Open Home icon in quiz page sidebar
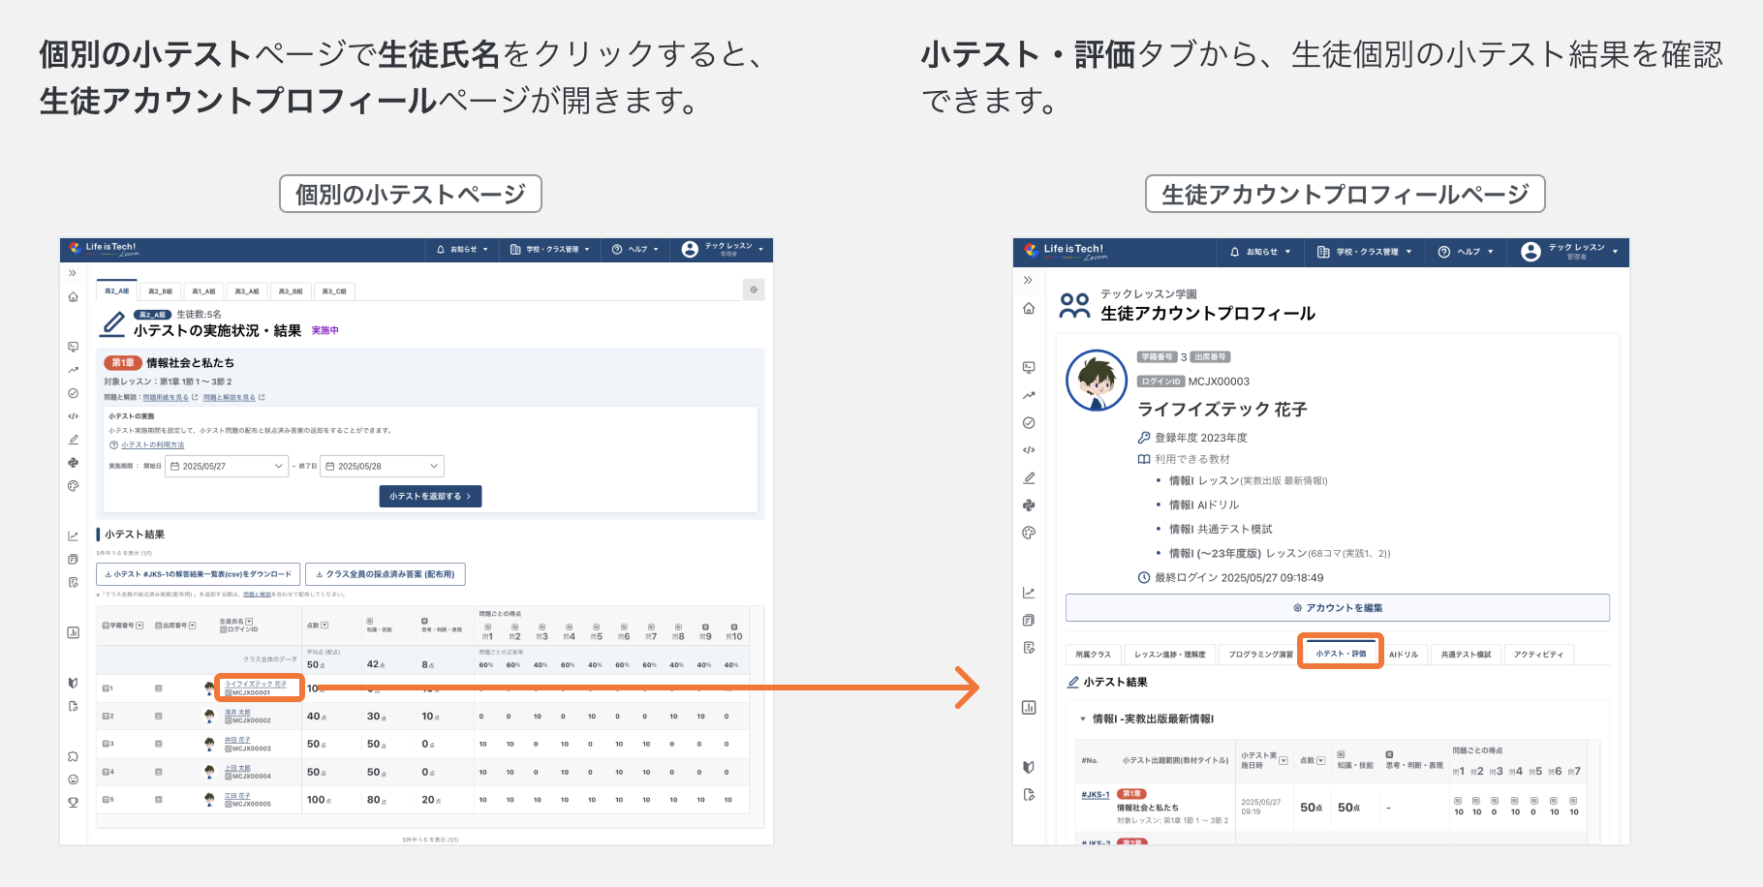The width and height of the screenshot is (1763, 887). (73, 297)
